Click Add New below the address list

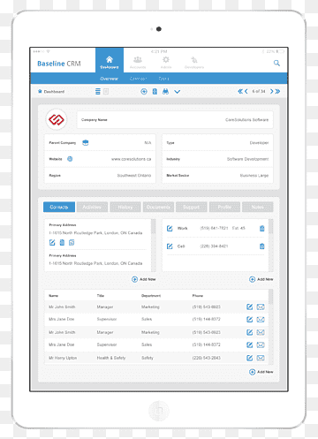pos(144,279)
